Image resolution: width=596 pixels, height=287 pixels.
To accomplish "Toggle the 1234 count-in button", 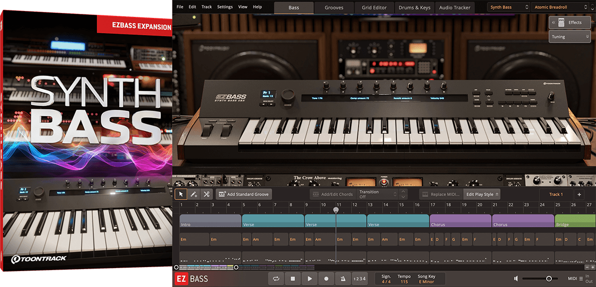I will [360, 279].
